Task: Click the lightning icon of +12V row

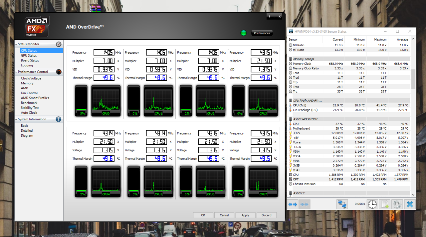Action: tap(291, 133)
